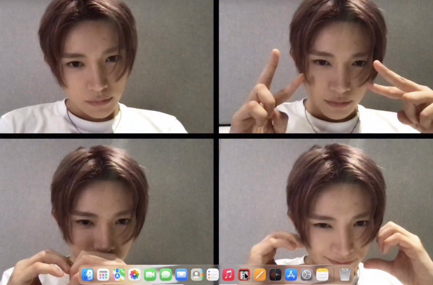Launch Mail from the dock
Screen dimensions: 433x285
(181, 275)
